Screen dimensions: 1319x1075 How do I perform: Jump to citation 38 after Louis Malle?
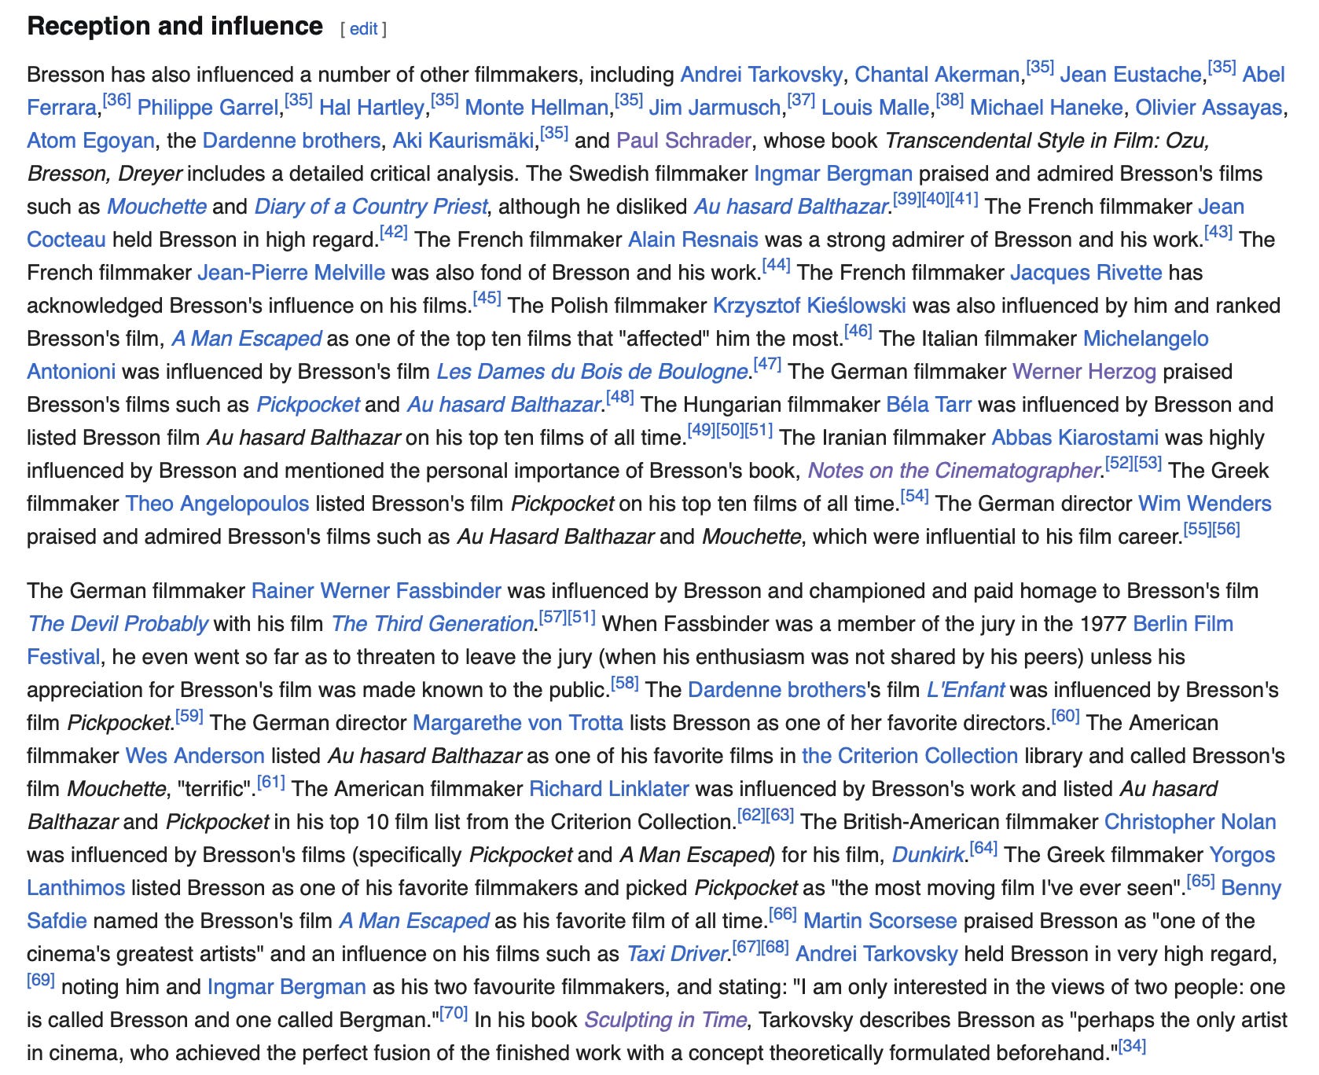950,100
